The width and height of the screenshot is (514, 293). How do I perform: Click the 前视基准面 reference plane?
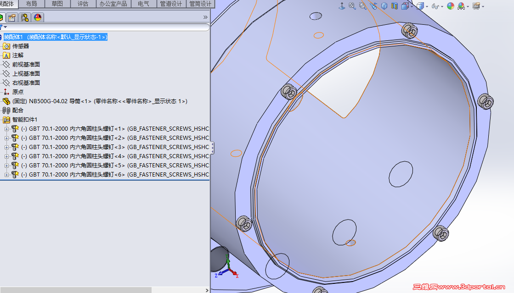25,64
